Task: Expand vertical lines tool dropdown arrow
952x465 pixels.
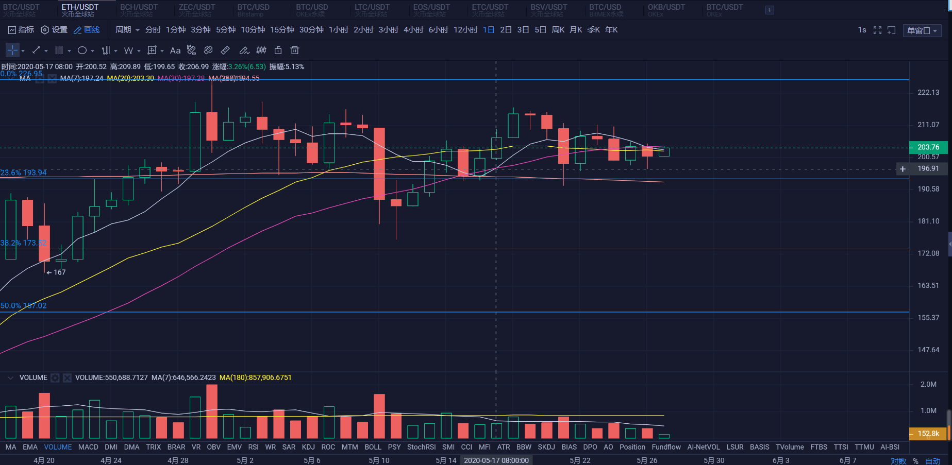Action: pos(69,50)
